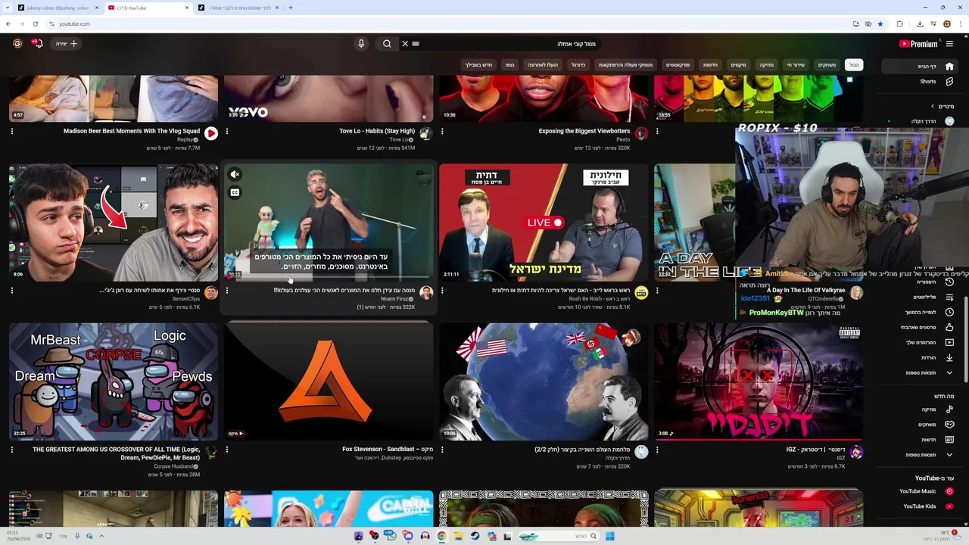
Task: Toggle captions CC on preview video
Action: (235, 192)
